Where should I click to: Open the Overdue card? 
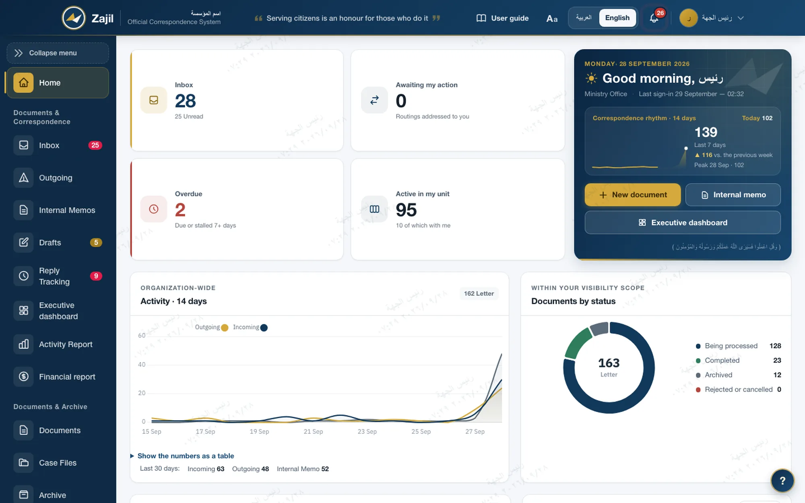coord(237,209)
